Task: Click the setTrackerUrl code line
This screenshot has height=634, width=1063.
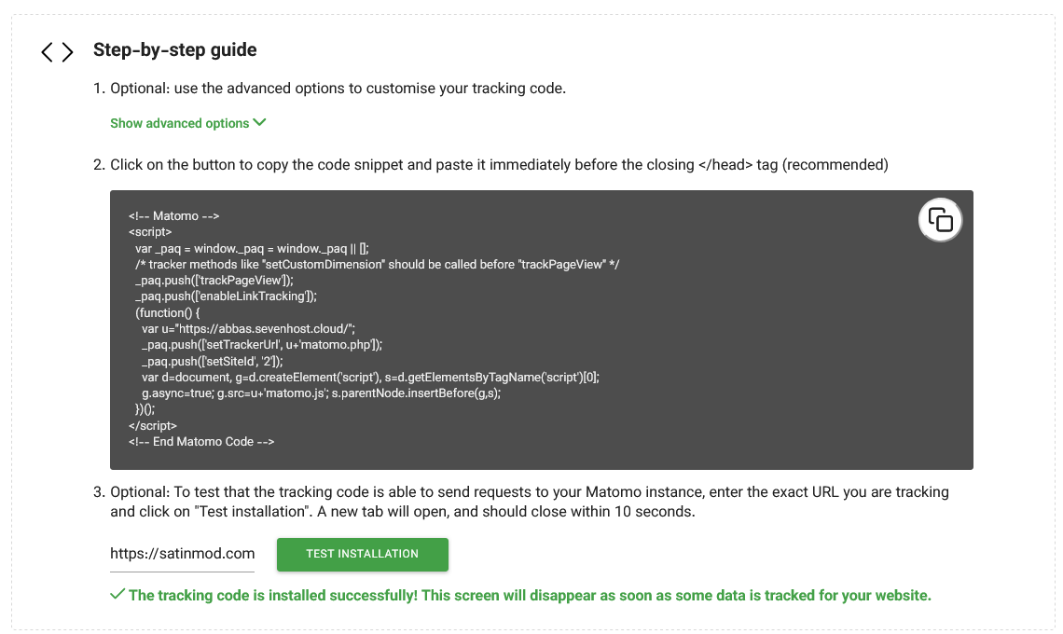Action: [262, 344]
